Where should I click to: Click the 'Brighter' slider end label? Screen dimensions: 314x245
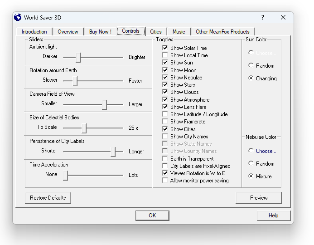coord(137,57)
